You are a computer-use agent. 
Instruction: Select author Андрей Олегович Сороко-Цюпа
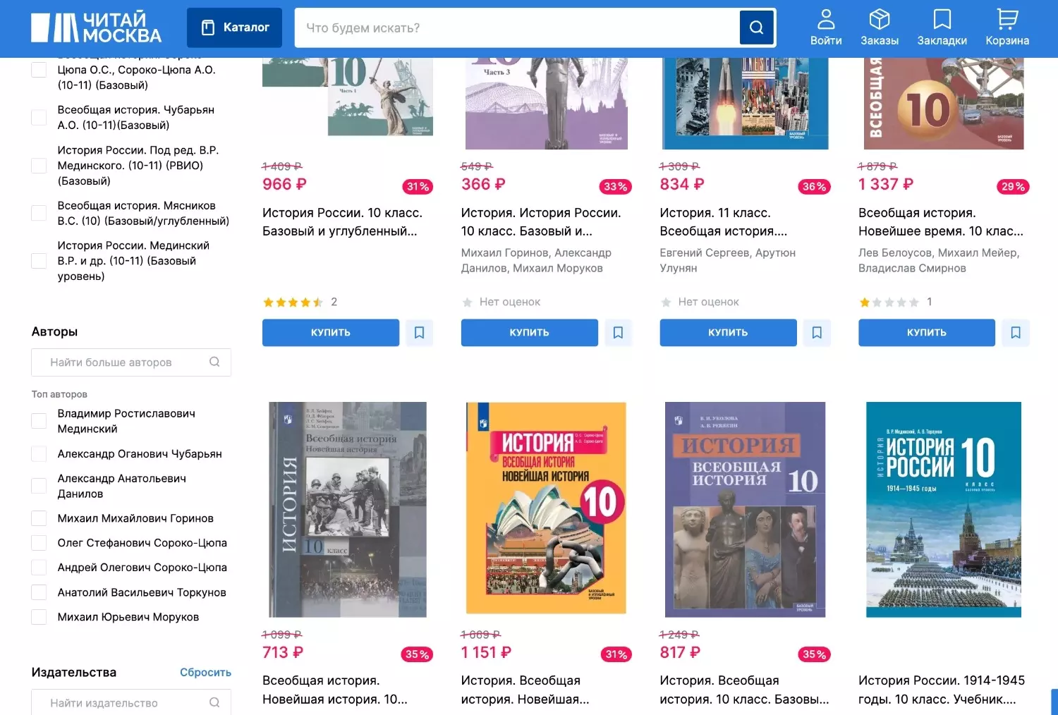click(x=39, y=568)
